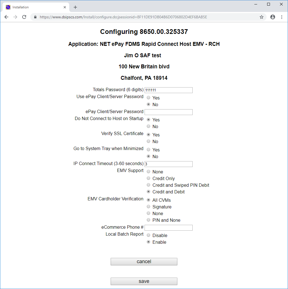The width and height of the screenshot is (288, 289).
Task: Select Yes for Use ePay Client/Server Password
Action: (x=148, y=97)
